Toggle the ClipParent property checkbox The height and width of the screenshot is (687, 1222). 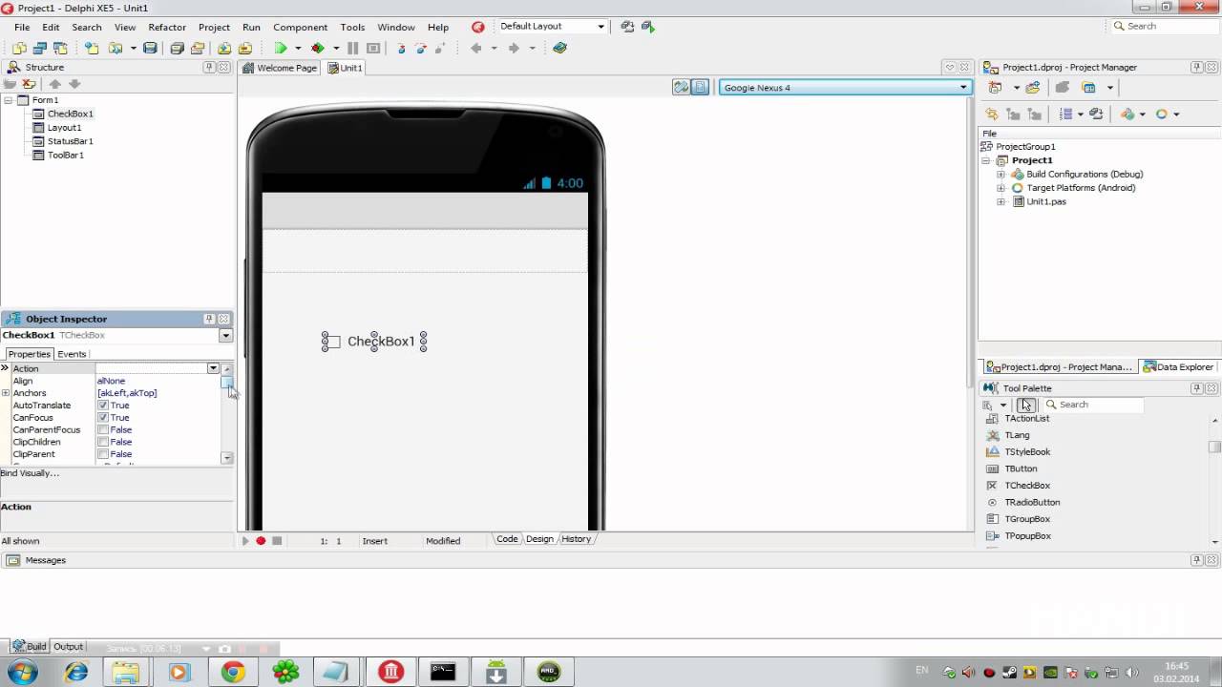pyautogui.click(x=103, y=455)
